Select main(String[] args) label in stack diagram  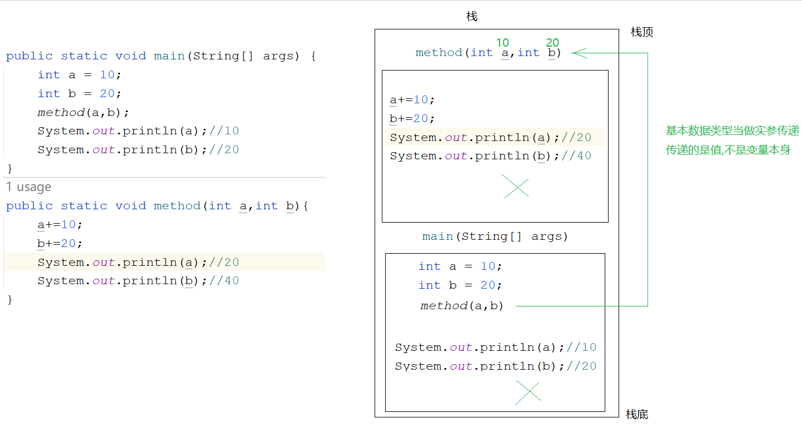495,236
